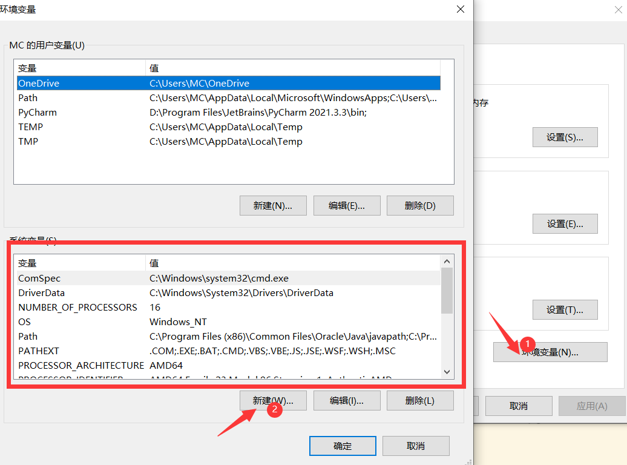Viewport: 627px width, 465px height.
Task: Click 删除(D) for user variables
Action: (420, 206)
